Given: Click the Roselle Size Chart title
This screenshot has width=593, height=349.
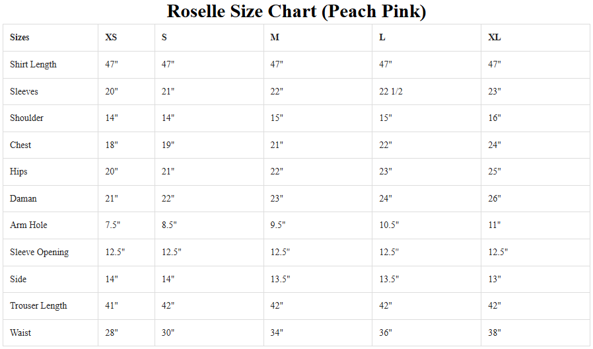Looking at the screenshot, I should pos(296,11).
